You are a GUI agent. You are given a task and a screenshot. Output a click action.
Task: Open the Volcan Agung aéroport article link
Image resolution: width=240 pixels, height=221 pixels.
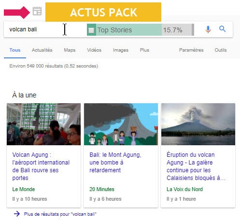pyautogui.click(x=41, y=166)
